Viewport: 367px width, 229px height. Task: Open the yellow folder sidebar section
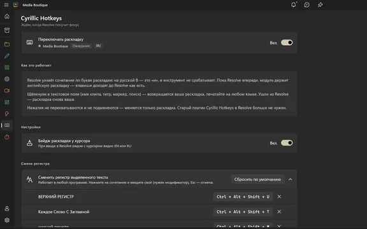pyautogui.click(x=7, y=44)
